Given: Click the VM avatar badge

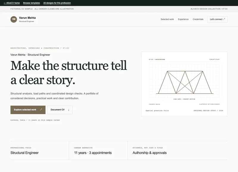Looking at the screenshot, I should click(14, 19).
